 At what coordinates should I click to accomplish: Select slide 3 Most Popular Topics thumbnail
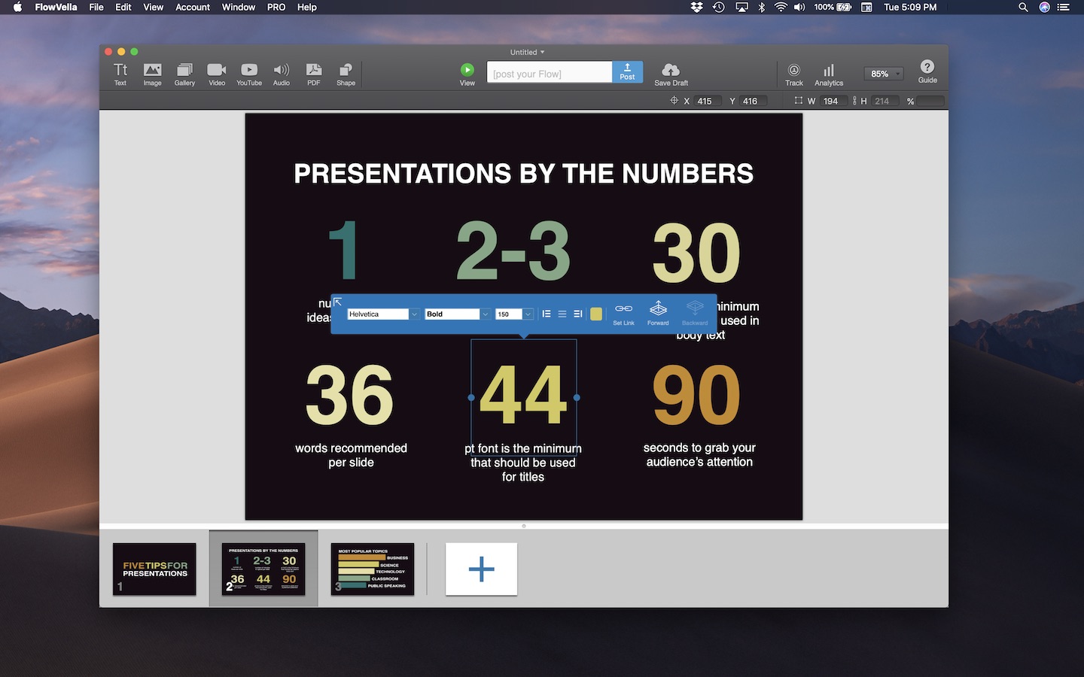(x=373, y=569)
